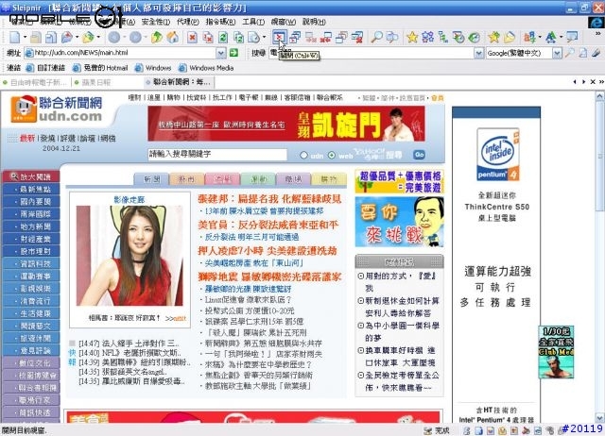Click the open folder icon next to new page

[x=36, y=38]
